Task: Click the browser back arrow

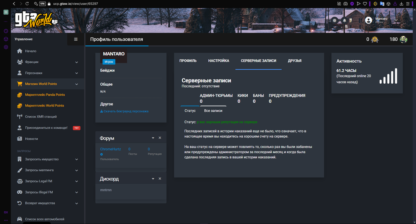Action: pyautogui.click(x=14, y=4)
